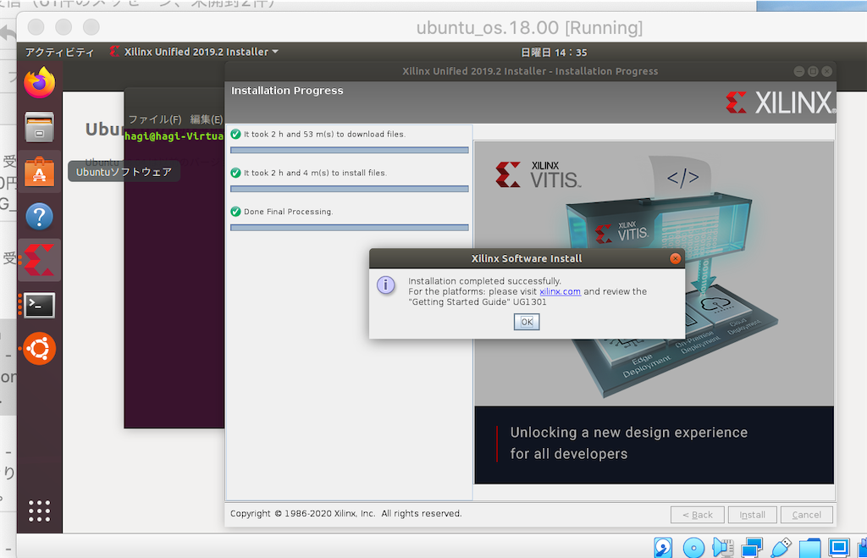Click the hagi@hagi-Virtua terminal prompt text
The image size is (867, 558).
[x=174, y=136]
